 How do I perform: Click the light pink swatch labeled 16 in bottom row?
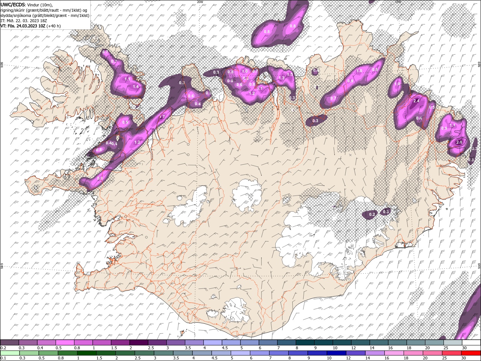tap(394, 353)
